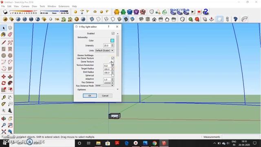Select the Protractor tool
Image resolution: width=261 pixels, height=147 pixels.
4,104
